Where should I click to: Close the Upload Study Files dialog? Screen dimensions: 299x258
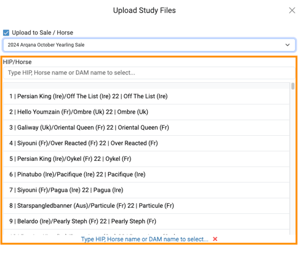[292, 10]
